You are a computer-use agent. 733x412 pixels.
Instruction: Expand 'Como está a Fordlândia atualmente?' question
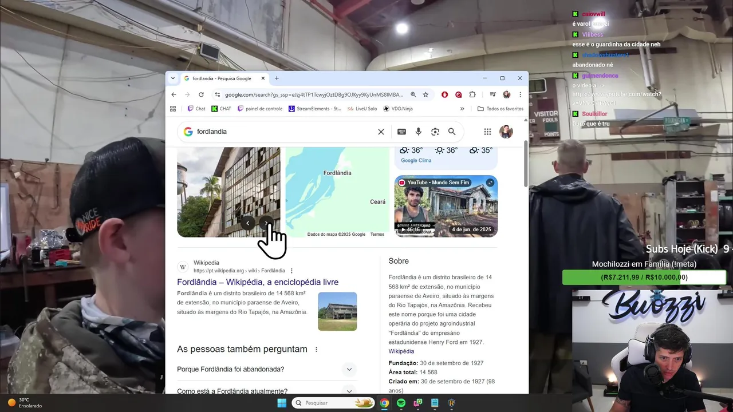[349, 391]
